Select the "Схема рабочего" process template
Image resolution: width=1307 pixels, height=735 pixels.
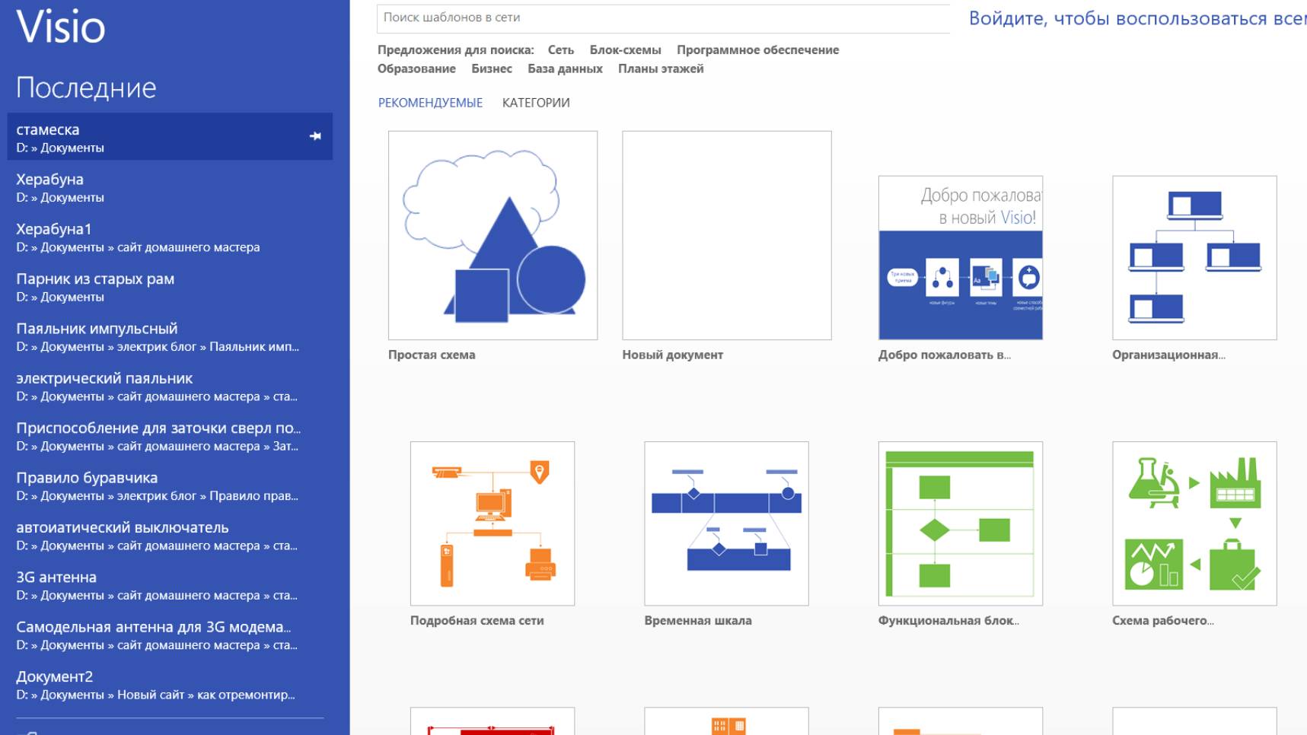pyautogui.click(x=1194, y=523)
